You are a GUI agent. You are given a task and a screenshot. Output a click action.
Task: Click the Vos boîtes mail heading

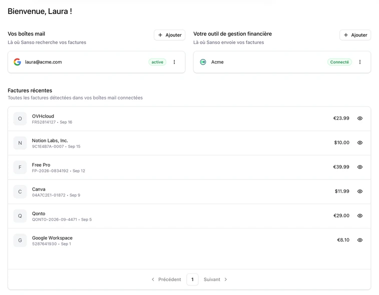27,34
